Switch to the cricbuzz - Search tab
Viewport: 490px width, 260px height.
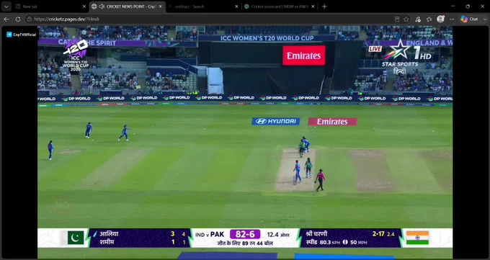click(203, 6)
